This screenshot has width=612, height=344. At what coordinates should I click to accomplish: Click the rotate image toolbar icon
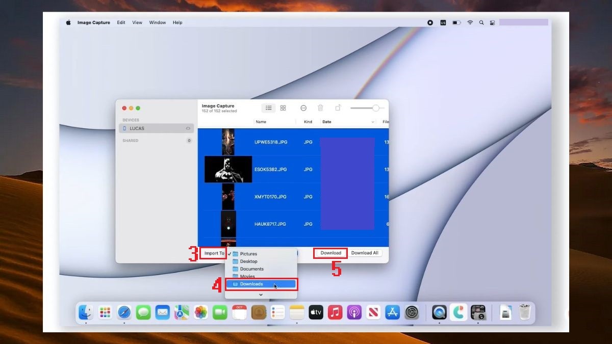click(338, 108)
